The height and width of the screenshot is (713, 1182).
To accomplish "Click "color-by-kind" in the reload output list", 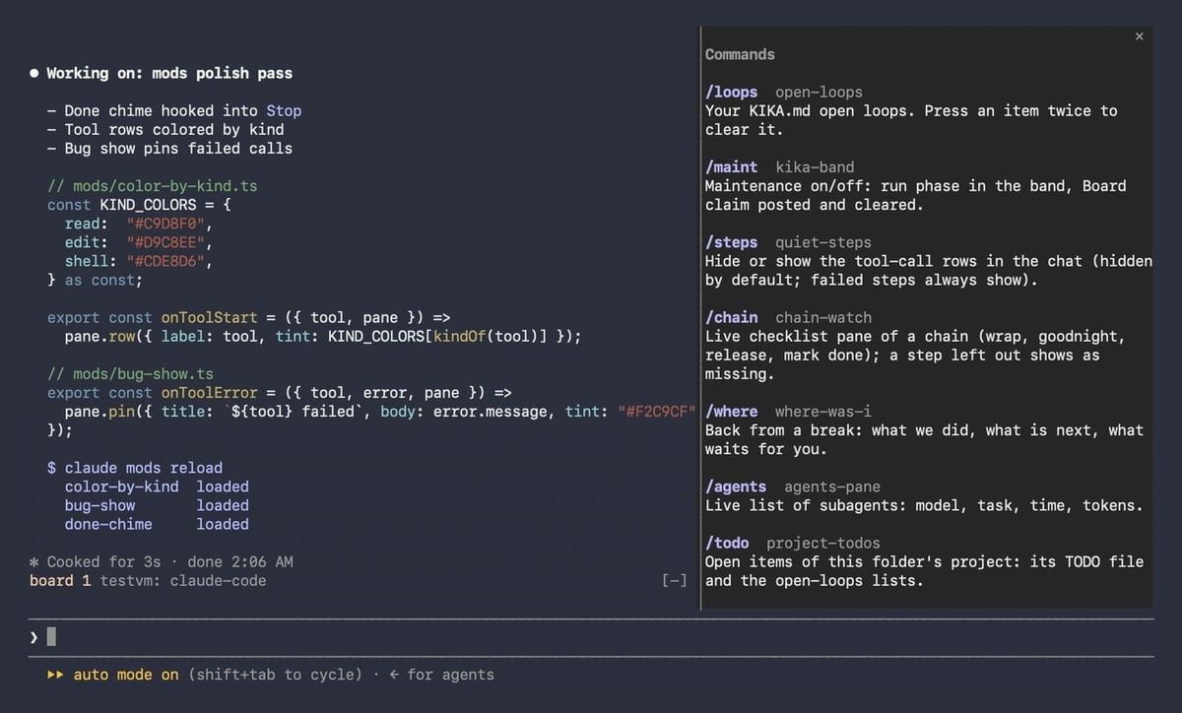I will click(x=122, y=486).
